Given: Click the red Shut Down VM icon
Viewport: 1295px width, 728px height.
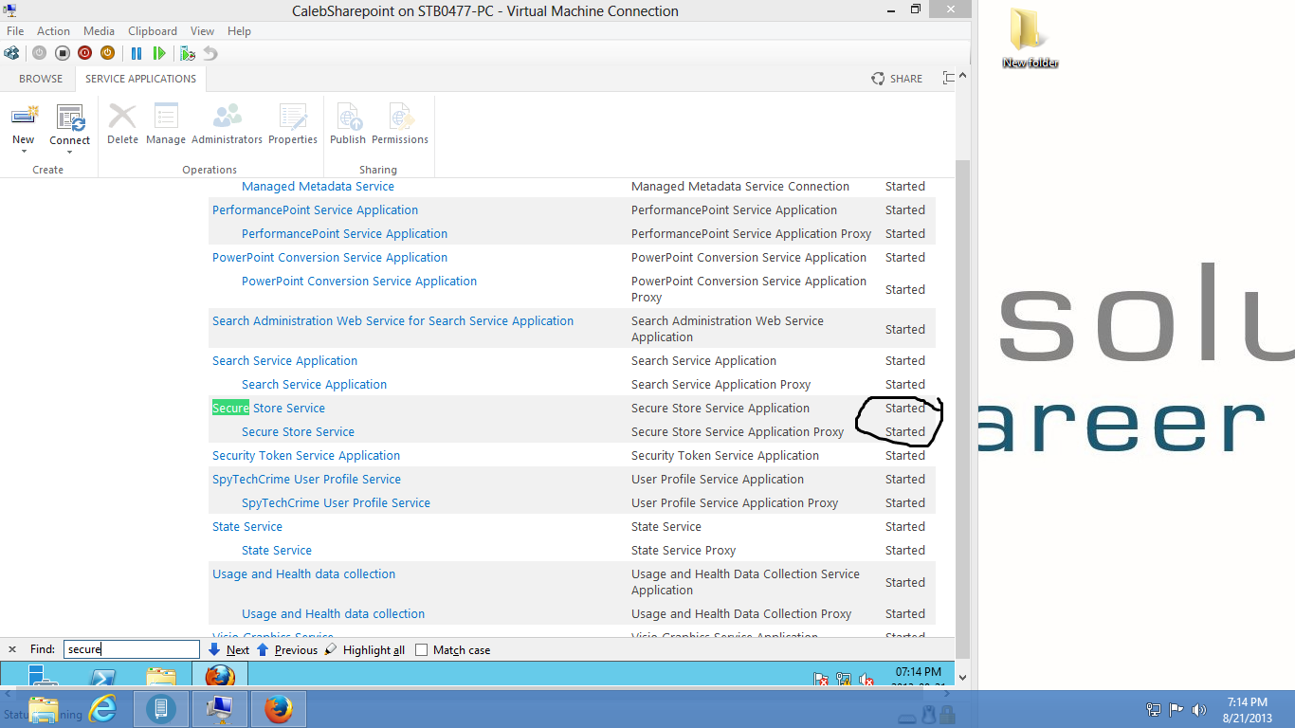Looking at the screenshot, I should (84, 53).
